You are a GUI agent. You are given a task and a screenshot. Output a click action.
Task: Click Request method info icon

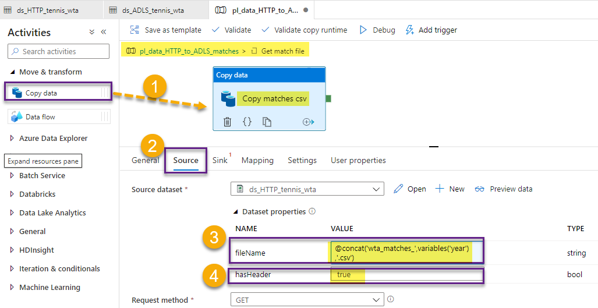(391, 299)
